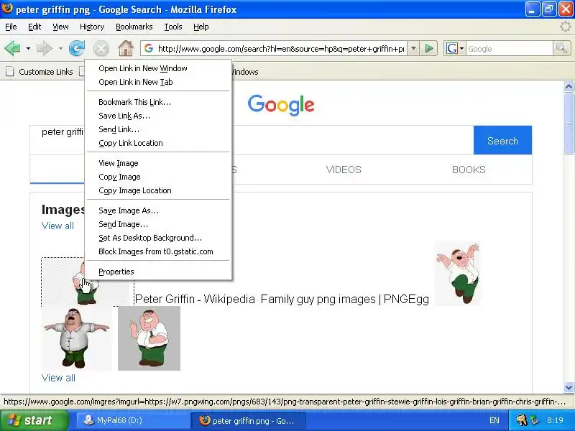Go to the Home page icon
This screenshot has height=431, width=575.
tap(125, 48)
